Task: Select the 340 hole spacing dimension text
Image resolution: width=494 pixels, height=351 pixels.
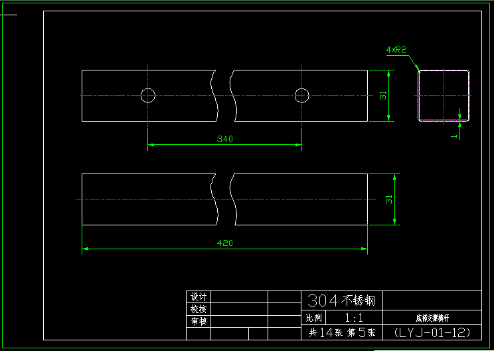Action: [224, 139]
